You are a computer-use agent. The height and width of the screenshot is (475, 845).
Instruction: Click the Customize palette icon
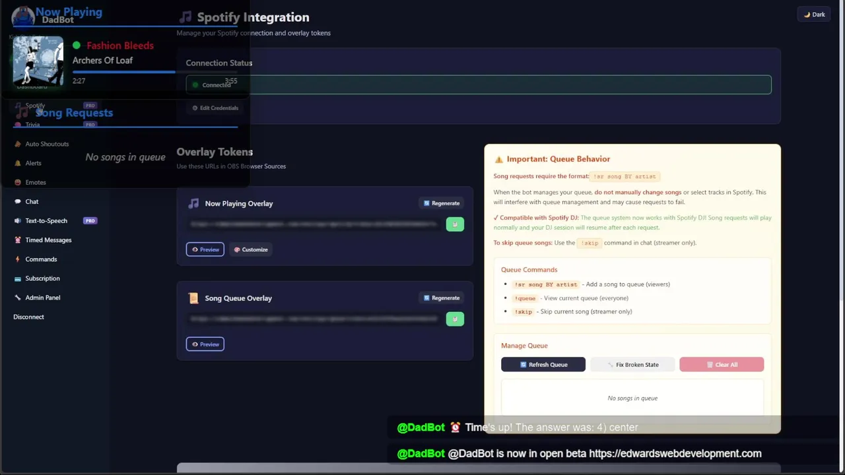237,249
